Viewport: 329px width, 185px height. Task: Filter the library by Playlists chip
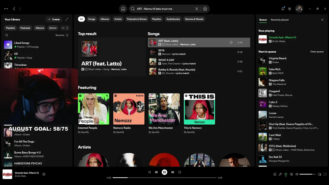tap(11, 28)
